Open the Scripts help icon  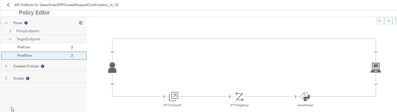pyautogui.click(x=28, y=79)
